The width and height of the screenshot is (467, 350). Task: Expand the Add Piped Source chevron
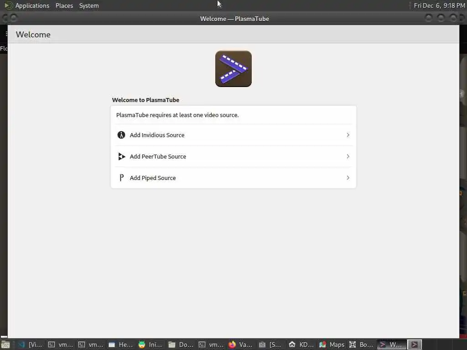click(348, 178)
